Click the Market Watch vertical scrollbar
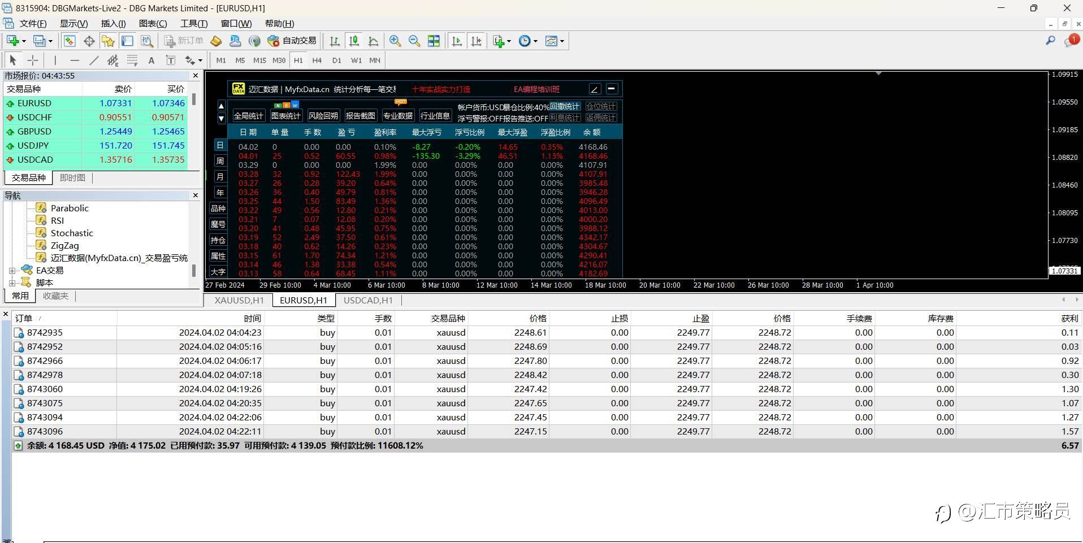Viewport: 1083px width, 543px height. tap(194, 99)
